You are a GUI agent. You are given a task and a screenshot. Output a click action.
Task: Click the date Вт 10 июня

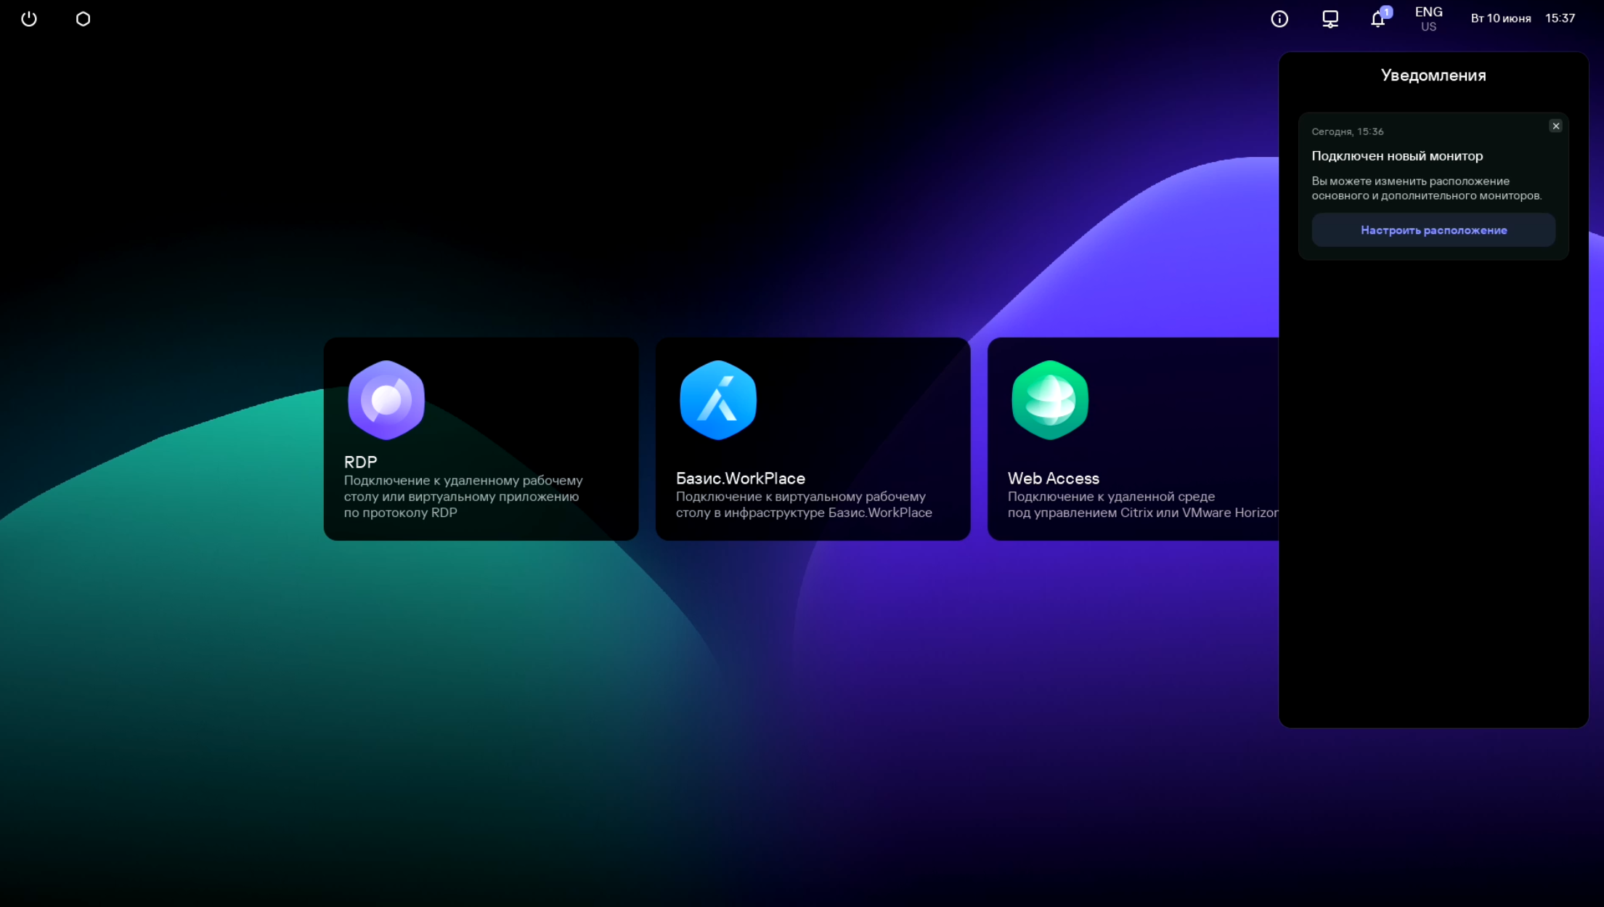pos(1500,19)
